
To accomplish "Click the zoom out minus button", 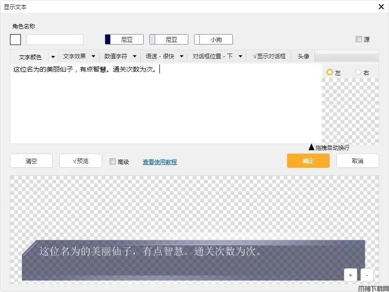I will [x=367, y=275].
